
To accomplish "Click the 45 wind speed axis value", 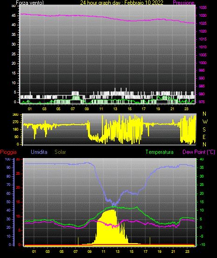I will (x=14, y=15).
